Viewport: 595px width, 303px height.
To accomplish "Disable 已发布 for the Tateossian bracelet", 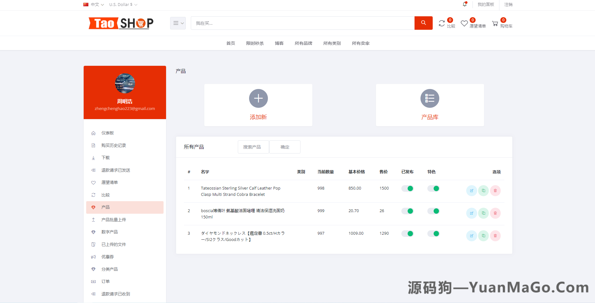I will coord(407,188).
